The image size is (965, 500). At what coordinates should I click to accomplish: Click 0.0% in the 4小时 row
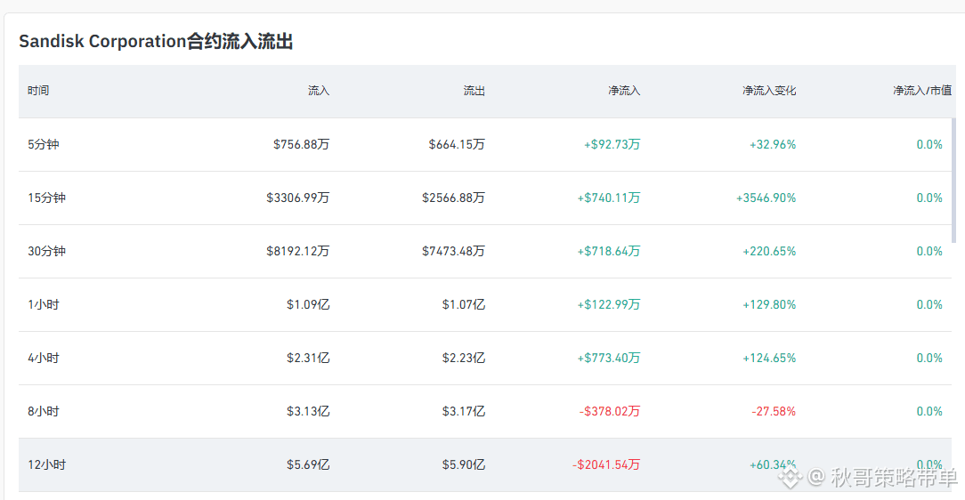click(929, 359)
